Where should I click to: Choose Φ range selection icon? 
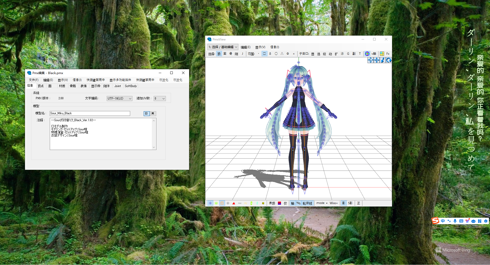pyautogui.click(x=288, y=54)
